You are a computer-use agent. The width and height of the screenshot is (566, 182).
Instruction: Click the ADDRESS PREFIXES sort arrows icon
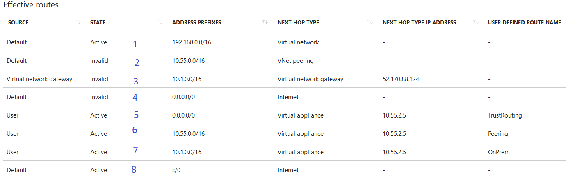[265, 22]
